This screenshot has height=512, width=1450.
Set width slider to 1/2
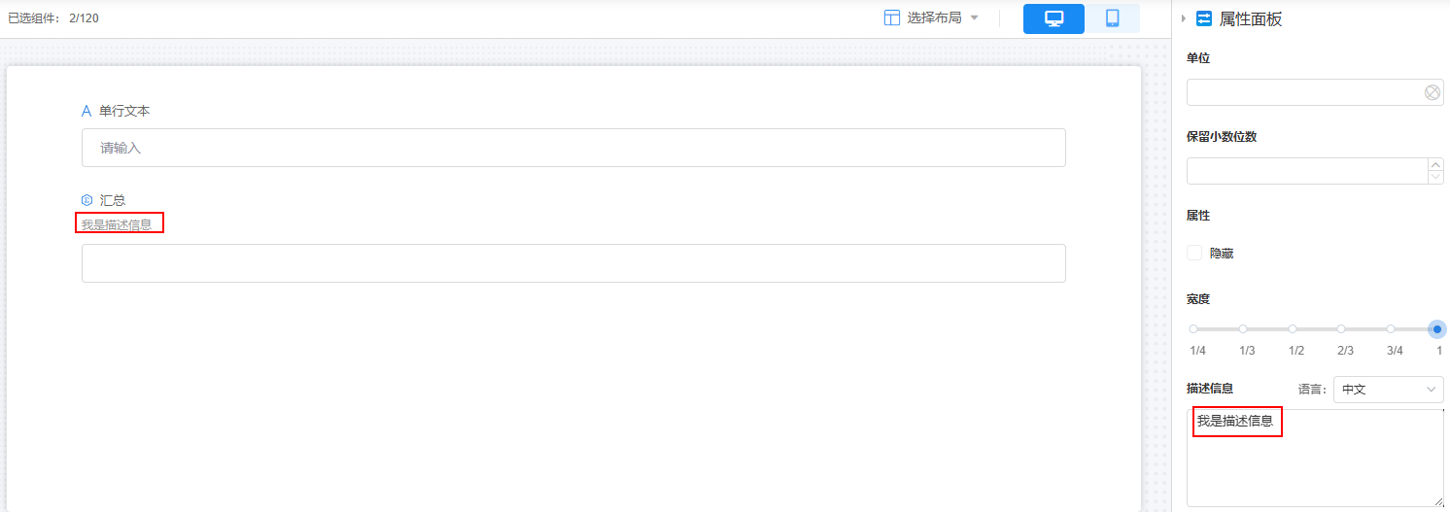1293,329
